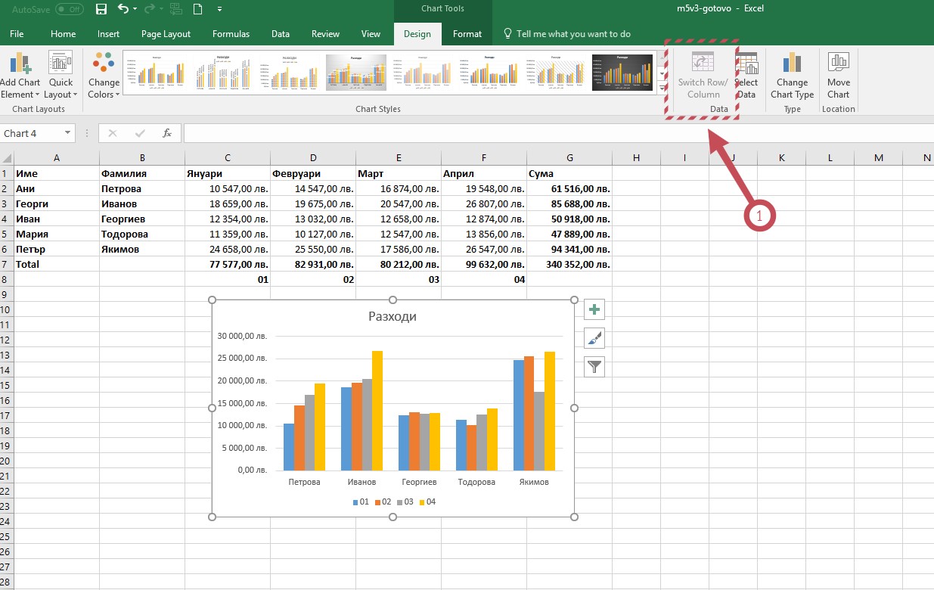Switch to the Insert ribbon tab
Viewport: 934px width, 590px height.
click(x=108, y=34)
